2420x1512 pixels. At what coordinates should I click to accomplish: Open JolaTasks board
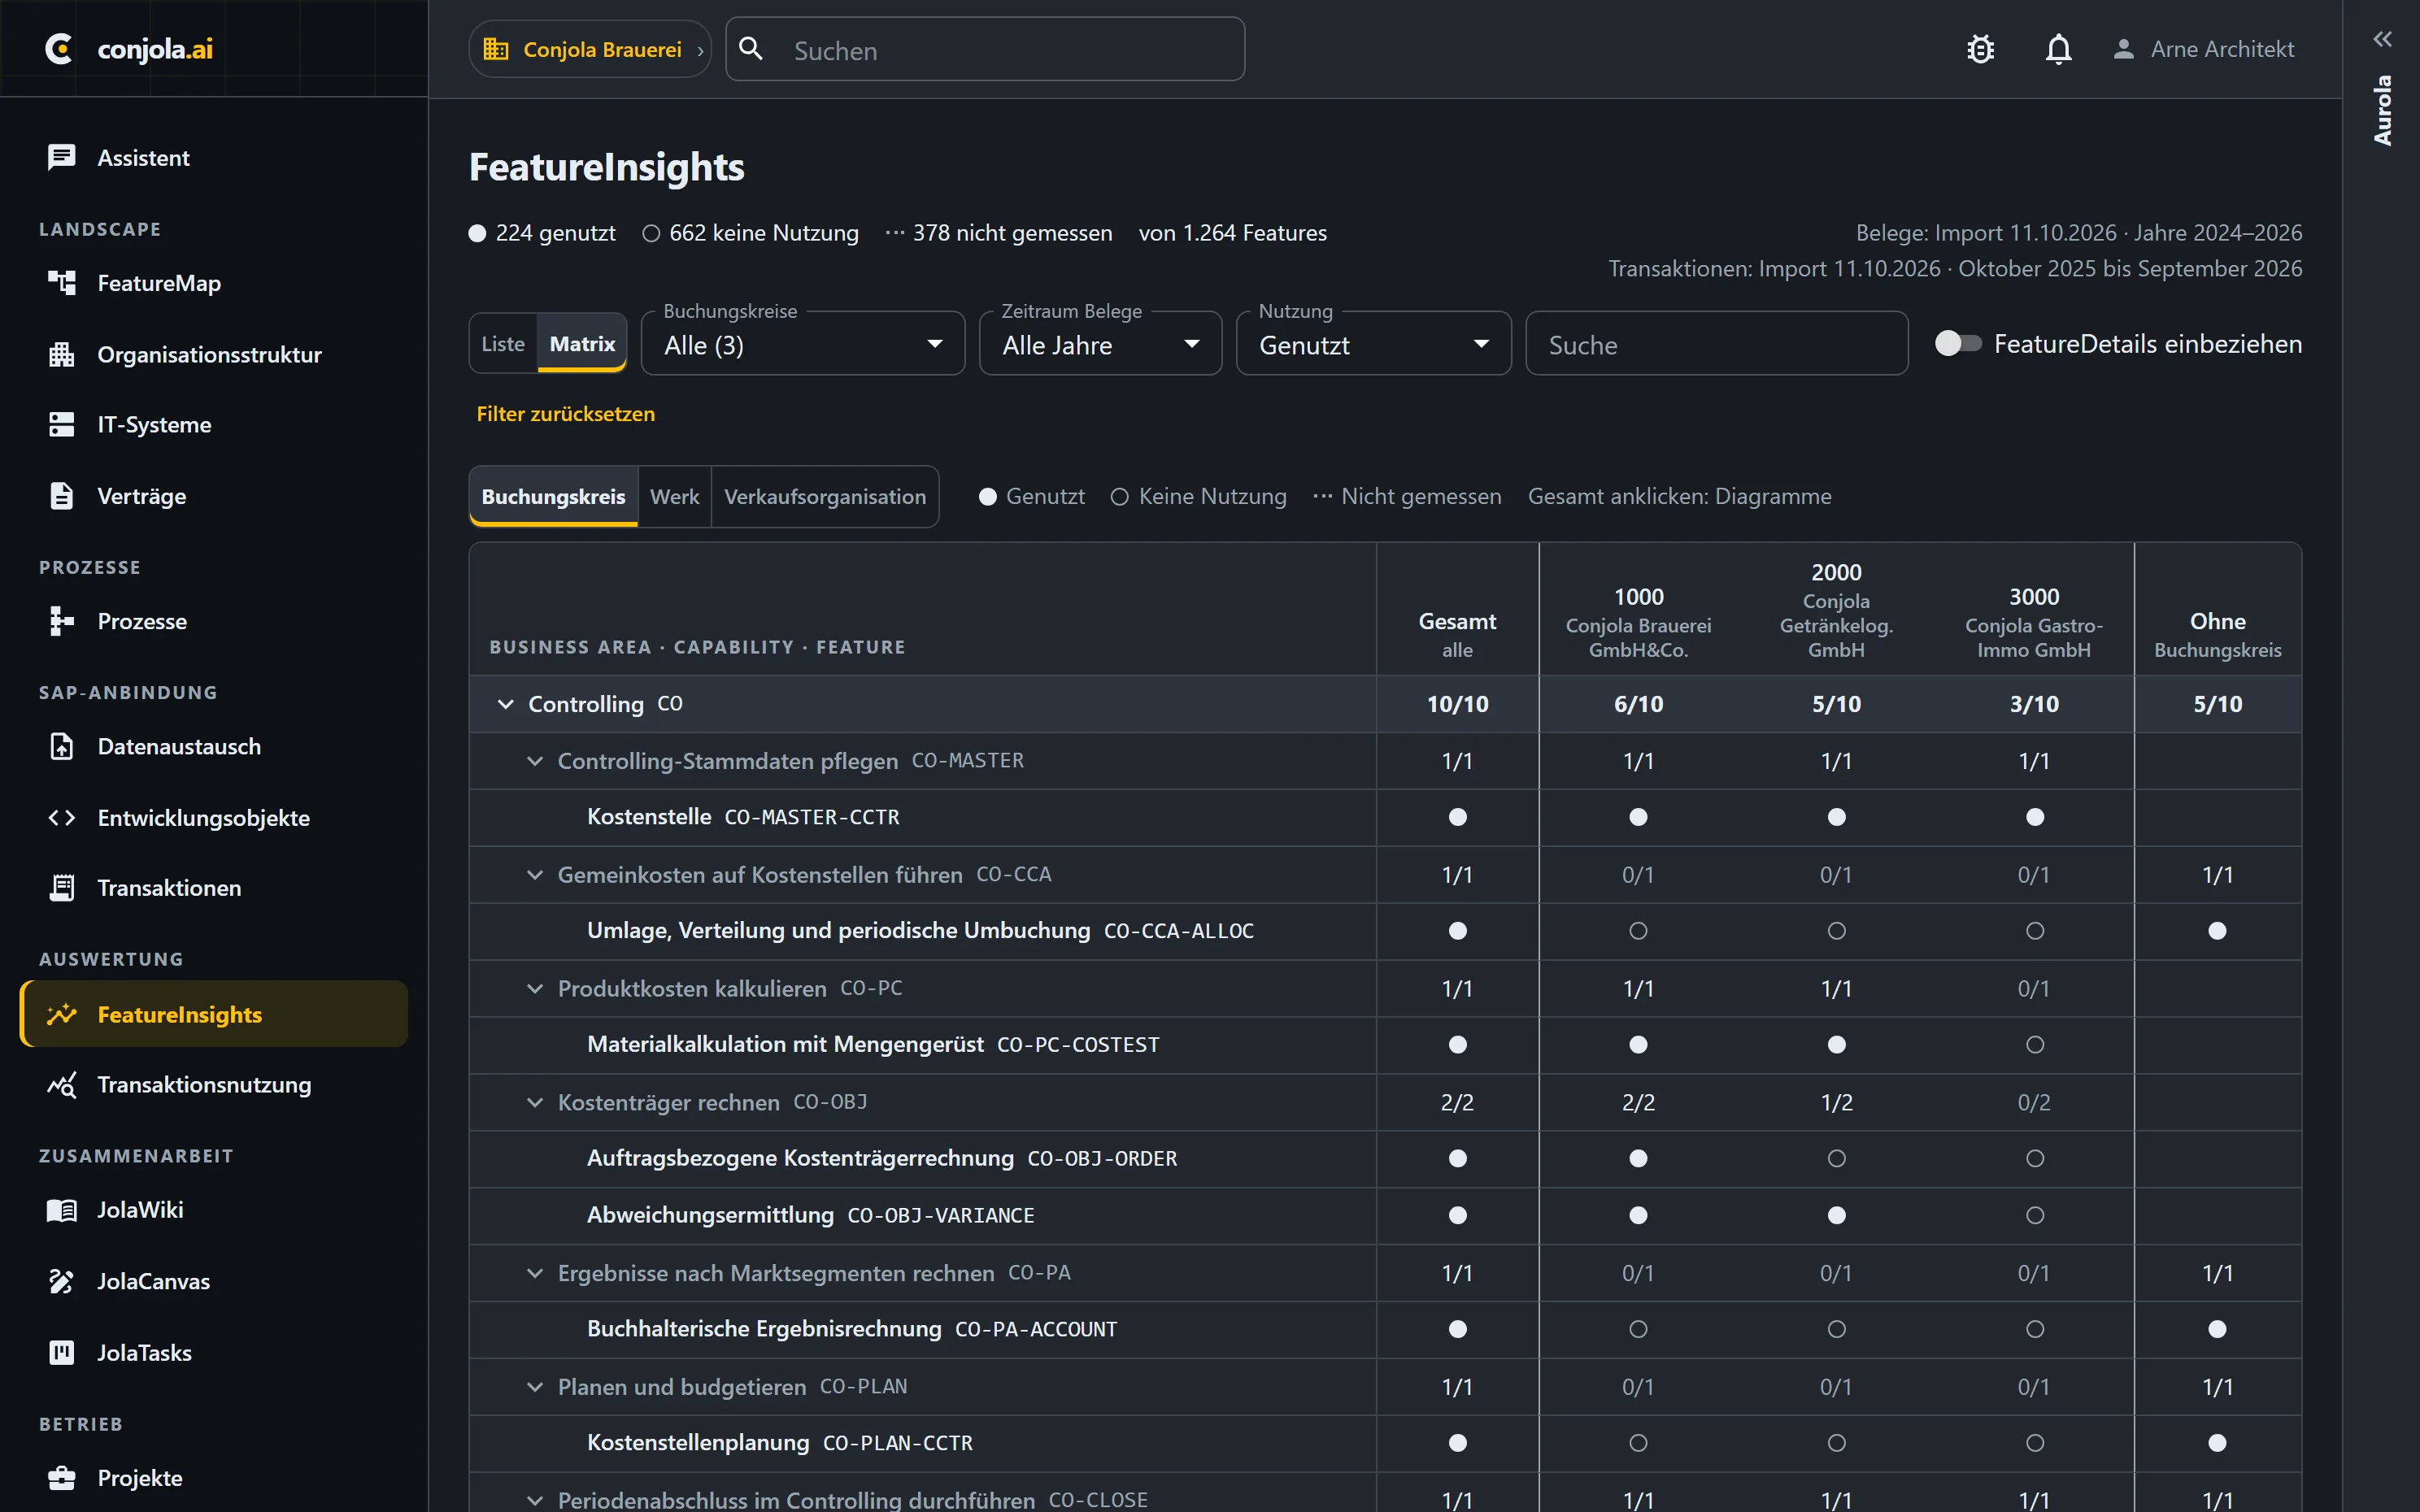coord(214,1352)
